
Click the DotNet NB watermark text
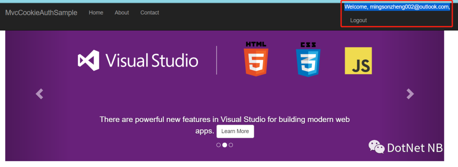pyautogui.click(x=415, y=148)
